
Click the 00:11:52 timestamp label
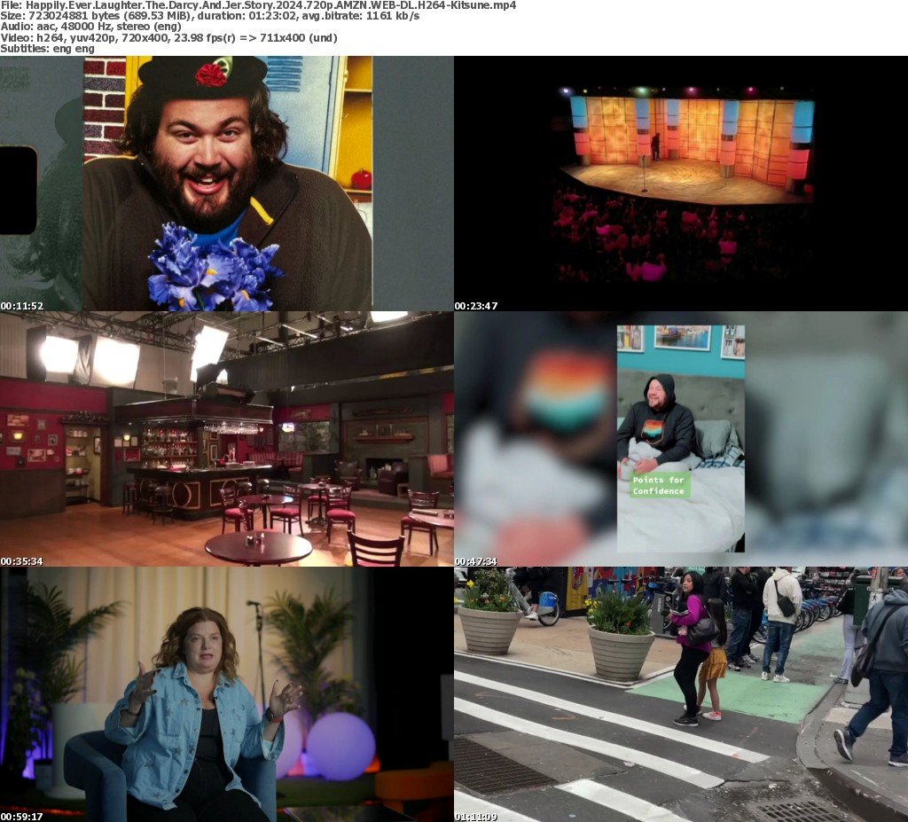(x=22, y=306)
